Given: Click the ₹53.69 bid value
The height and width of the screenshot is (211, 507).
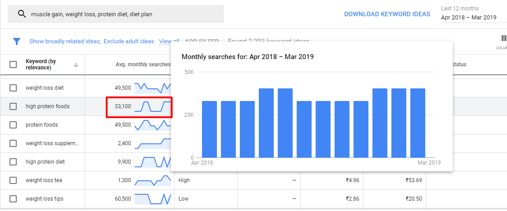Looking at the screenshot, I should 414,180.
